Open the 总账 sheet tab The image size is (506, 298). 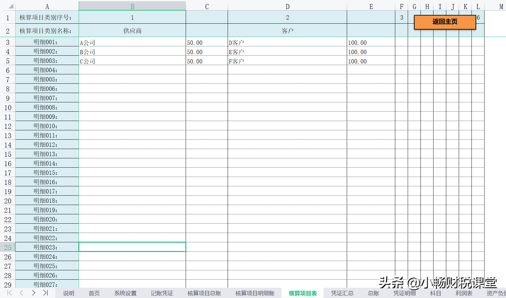(x=373, y=293)
